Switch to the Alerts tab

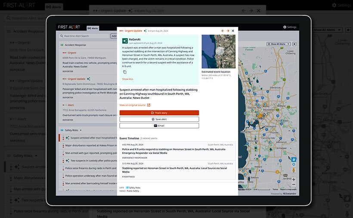93,28
